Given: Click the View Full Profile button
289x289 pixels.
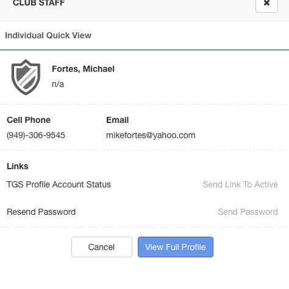Looking at the screenshot, I should (176, 247).
